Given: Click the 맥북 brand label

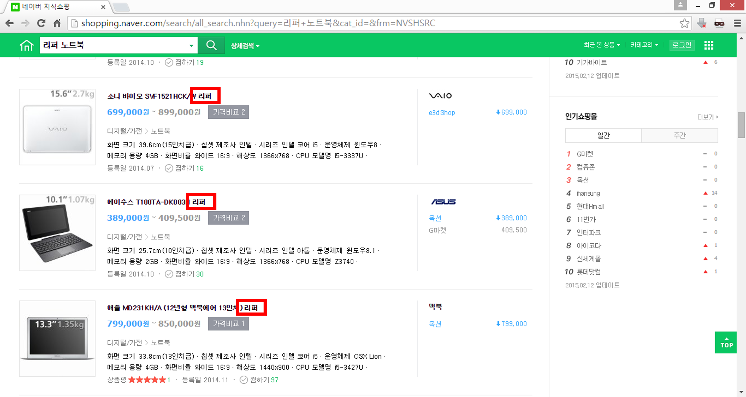Looking at the screenshot, I should 435,307.
